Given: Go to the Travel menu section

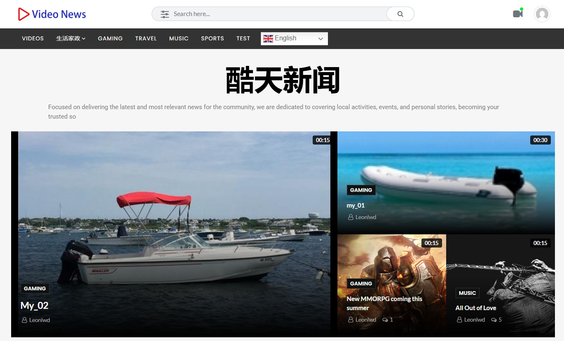Looking at the screenshot, I should [x=146, y=39].
